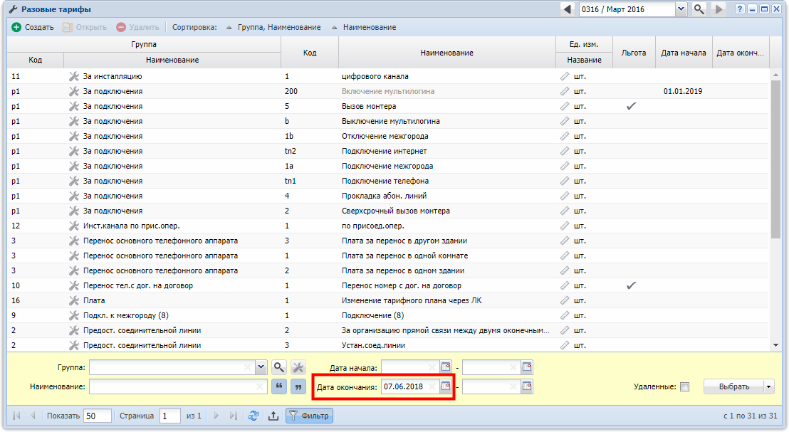Screen dimensions: 789x432
Task: Click the group icon beside Подкл. к межгороду (8)
Action: coord(74,315)
